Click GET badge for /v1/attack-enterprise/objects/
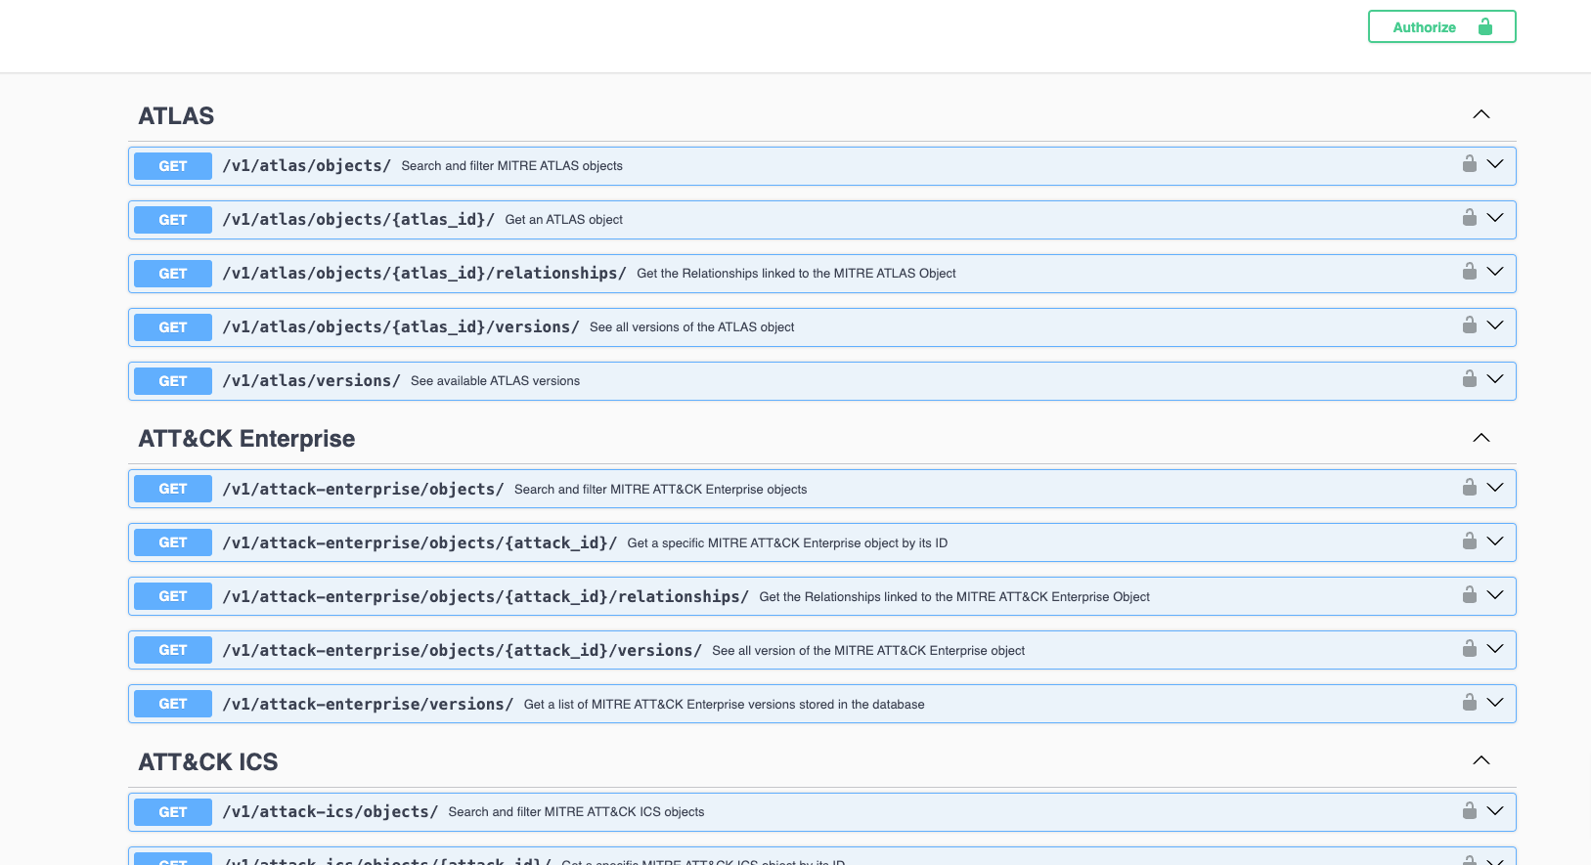The width and height of the screenshot is (1591, 865). (173, 489)
